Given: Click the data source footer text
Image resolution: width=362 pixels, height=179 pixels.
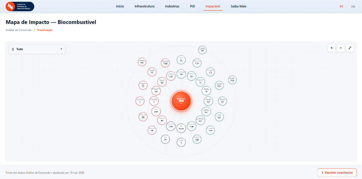Looking at the screenshot, I should pos(45,173).
